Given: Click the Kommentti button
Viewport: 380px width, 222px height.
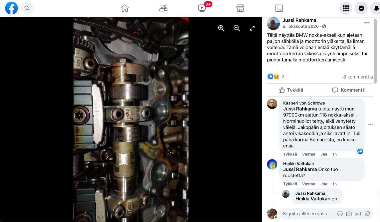Looking at the screenshot, I should (349, 90).
